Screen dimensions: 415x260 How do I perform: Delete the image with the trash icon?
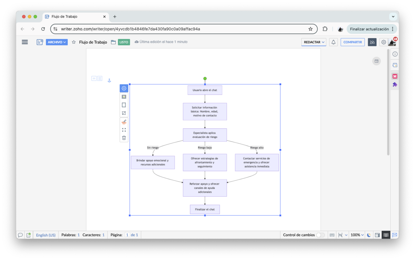pyautogui.click(x=124, y=138)
